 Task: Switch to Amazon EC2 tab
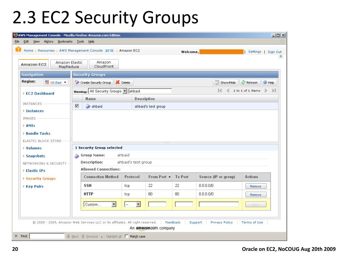pyautogui.click(x=34, y=64)
